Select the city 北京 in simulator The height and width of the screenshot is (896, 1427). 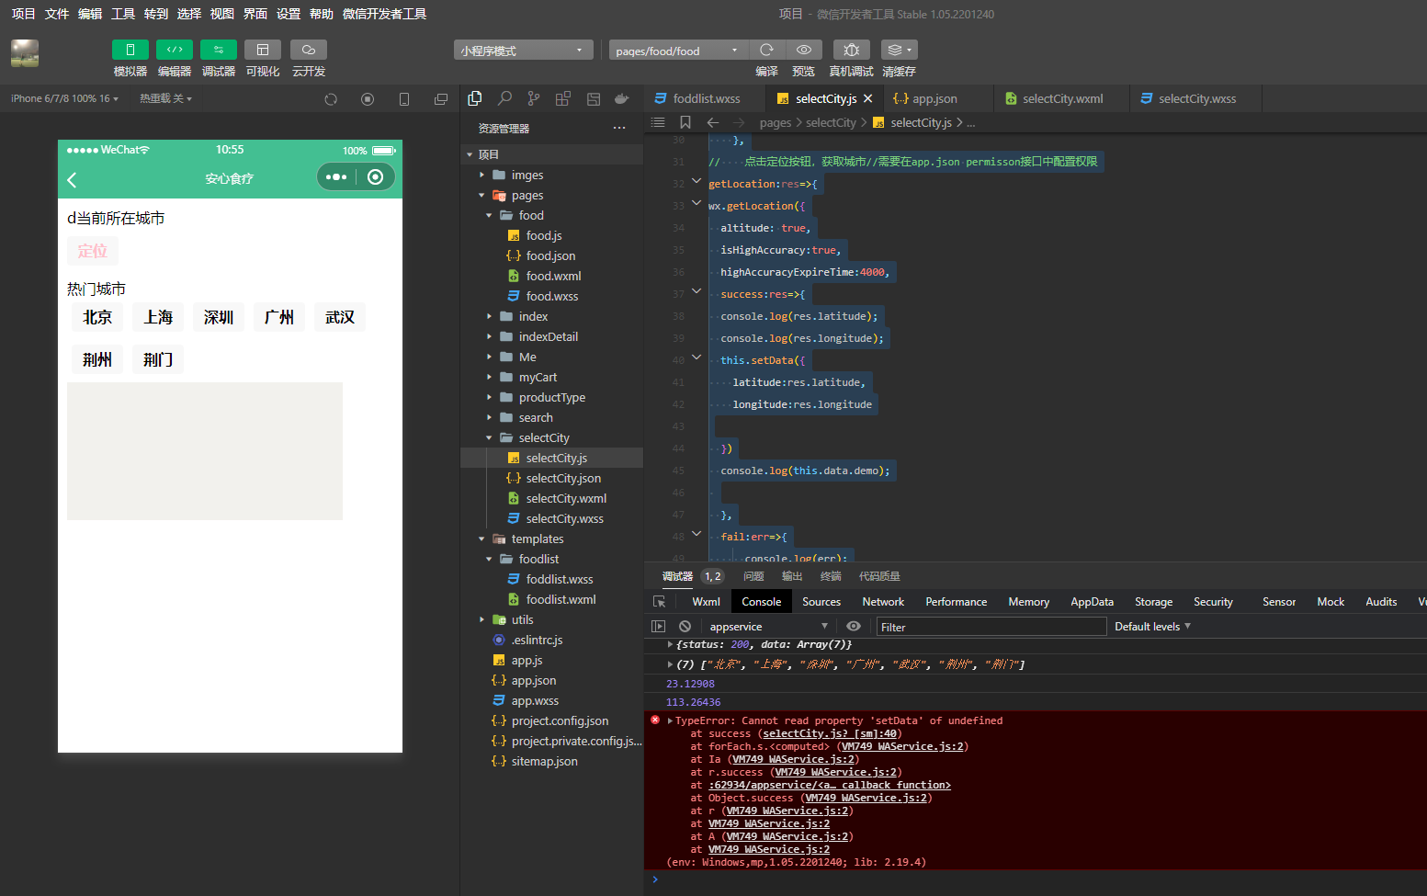coord(97,317)
